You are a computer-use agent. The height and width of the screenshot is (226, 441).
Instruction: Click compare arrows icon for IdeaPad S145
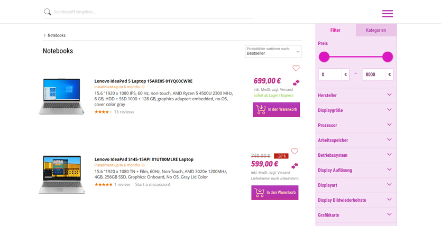click(295, 166)
